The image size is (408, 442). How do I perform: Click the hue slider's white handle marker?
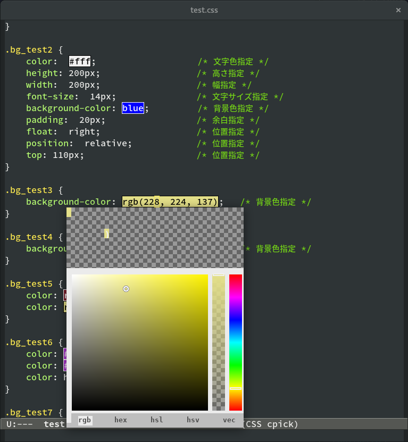coord(236,388)
